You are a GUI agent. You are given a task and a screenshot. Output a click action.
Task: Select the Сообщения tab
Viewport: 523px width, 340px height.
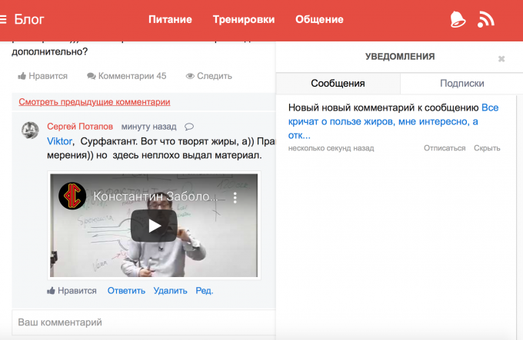coord(338,83)
